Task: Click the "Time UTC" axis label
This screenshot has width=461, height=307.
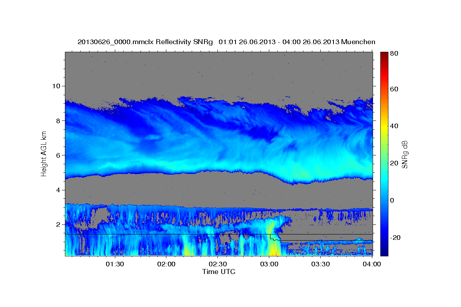Action: tap(219, 272)
